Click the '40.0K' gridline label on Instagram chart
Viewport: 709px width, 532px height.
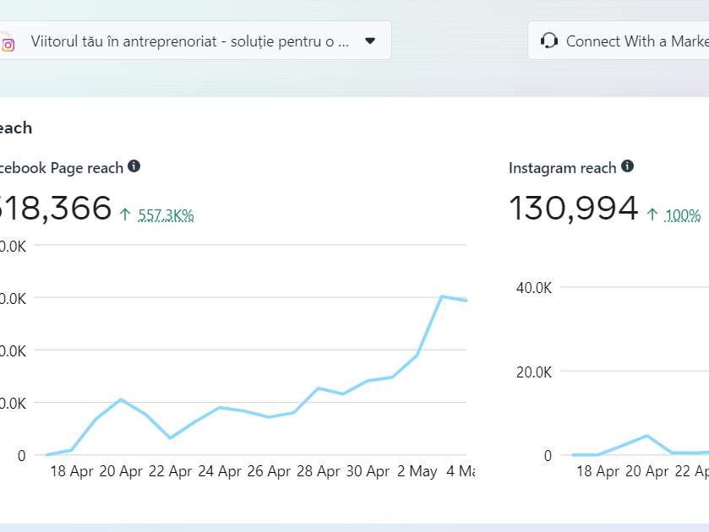(x=533, y=287)
